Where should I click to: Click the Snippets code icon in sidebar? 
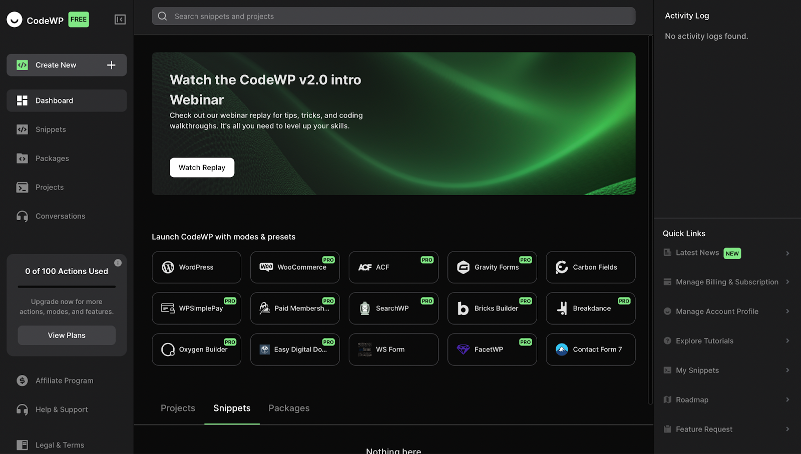22,129
